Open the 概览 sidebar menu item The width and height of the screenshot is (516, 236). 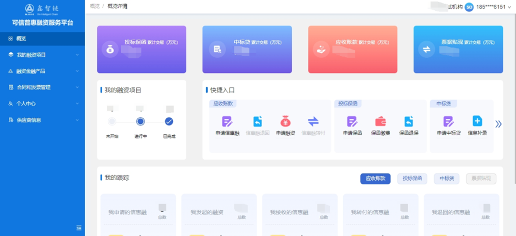tap(42, 39)
